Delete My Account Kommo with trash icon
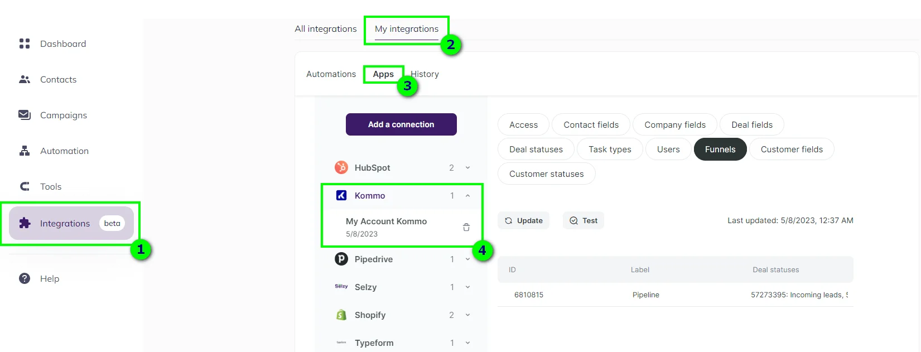The image size is (921, 352). point(466,227)
